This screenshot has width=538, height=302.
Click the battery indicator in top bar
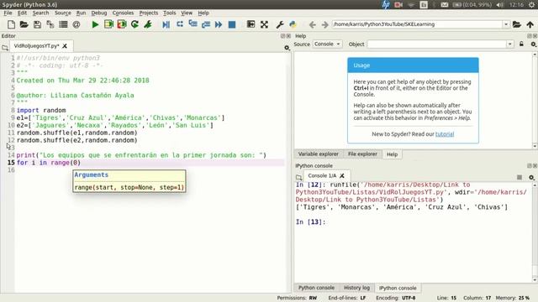[472, 4]
